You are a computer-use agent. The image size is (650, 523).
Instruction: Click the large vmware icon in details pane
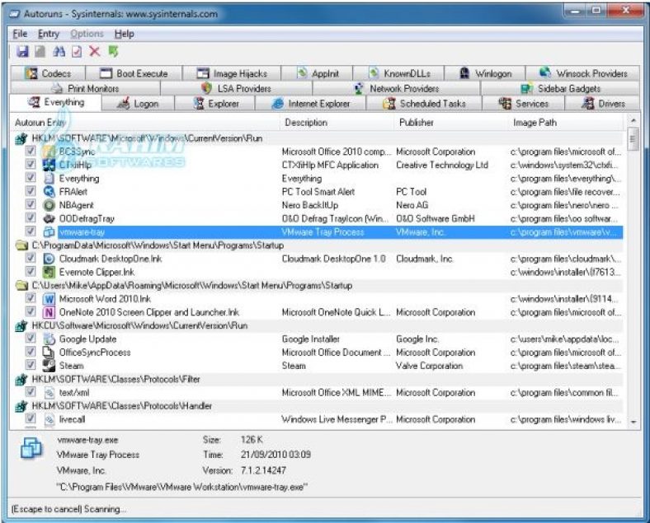point(31,448)
